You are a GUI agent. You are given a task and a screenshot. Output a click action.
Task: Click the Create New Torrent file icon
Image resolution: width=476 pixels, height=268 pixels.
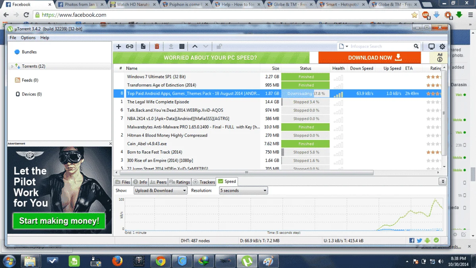(143, 47)
